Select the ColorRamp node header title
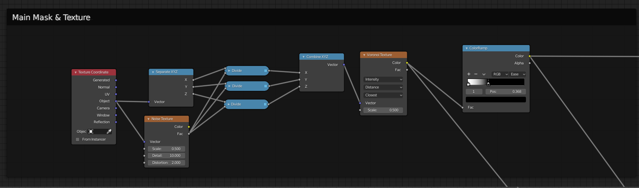The width and height of the screenshot is (639, 188). coord(478,48)
